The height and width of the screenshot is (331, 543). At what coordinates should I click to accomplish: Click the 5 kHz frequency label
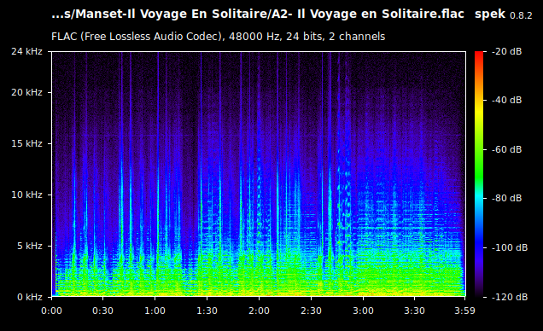point(30,246)
